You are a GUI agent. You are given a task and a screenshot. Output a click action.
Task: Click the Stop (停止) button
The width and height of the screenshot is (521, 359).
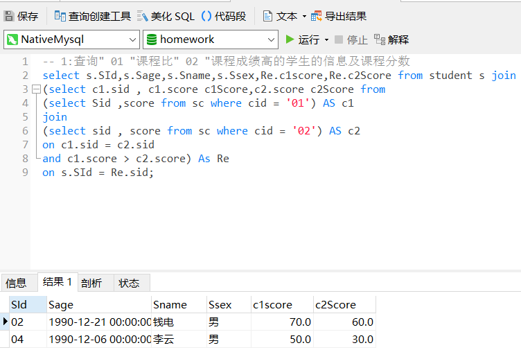coord(351,40)
